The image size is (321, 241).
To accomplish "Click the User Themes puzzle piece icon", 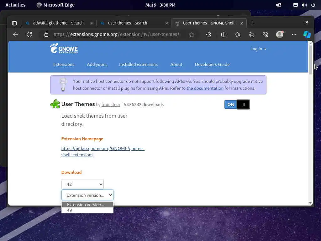I will coord(55,104).
